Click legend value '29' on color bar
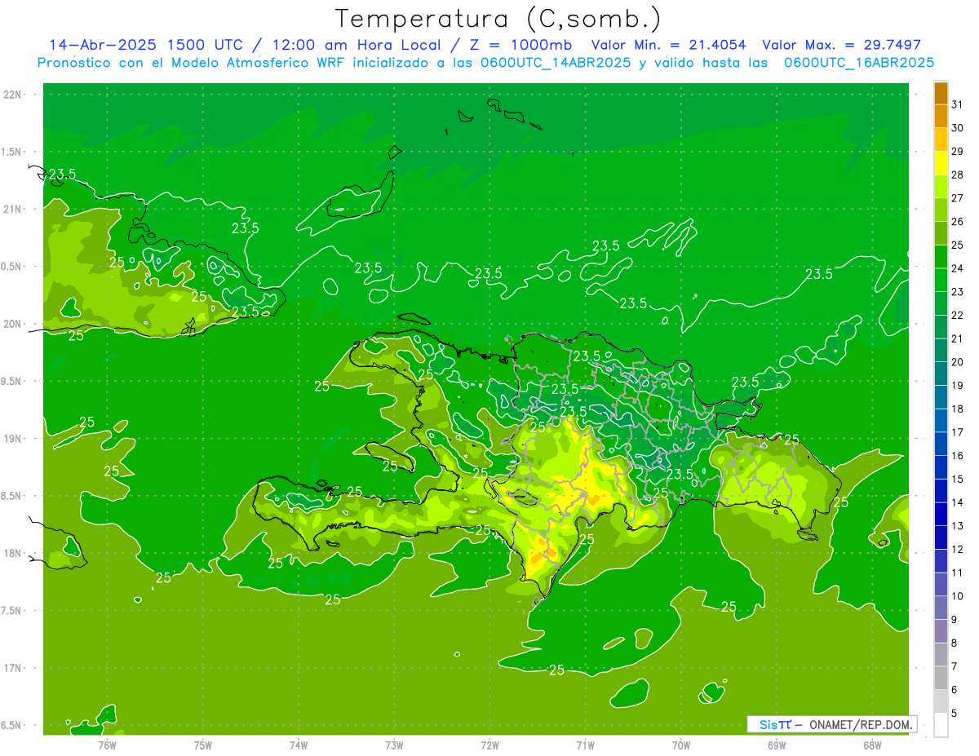979x756 pixels. coord(957,151)
